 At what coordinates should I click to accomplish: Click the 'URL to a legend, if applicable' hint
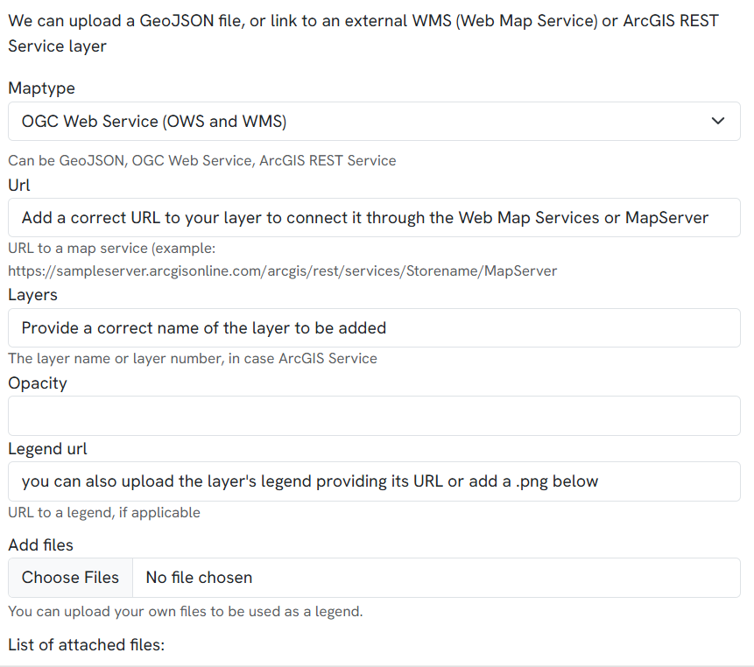coord(104,513)
